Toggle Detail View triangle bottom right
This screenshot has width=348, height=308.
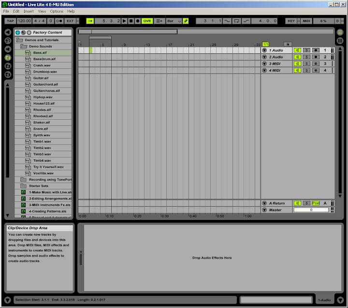point(340,300)
